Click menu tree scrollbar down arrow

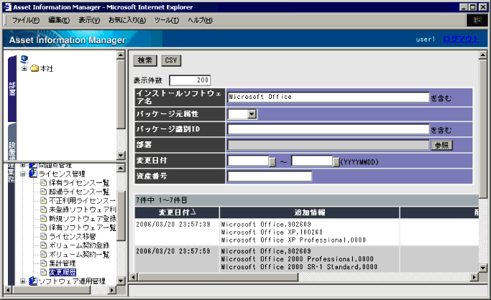[x=121, y=281]
